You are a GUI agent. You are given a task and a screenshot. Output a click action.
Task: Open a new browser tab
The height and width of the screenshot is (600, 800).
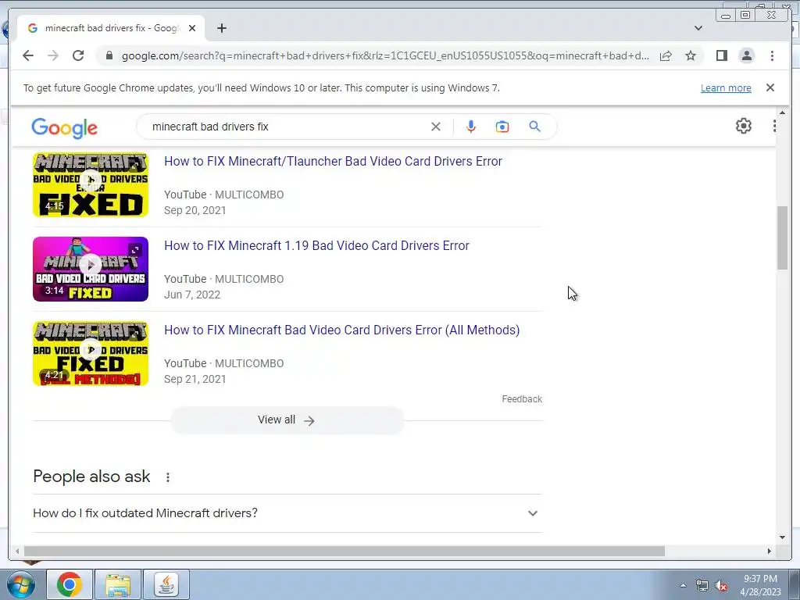(221, 28)
